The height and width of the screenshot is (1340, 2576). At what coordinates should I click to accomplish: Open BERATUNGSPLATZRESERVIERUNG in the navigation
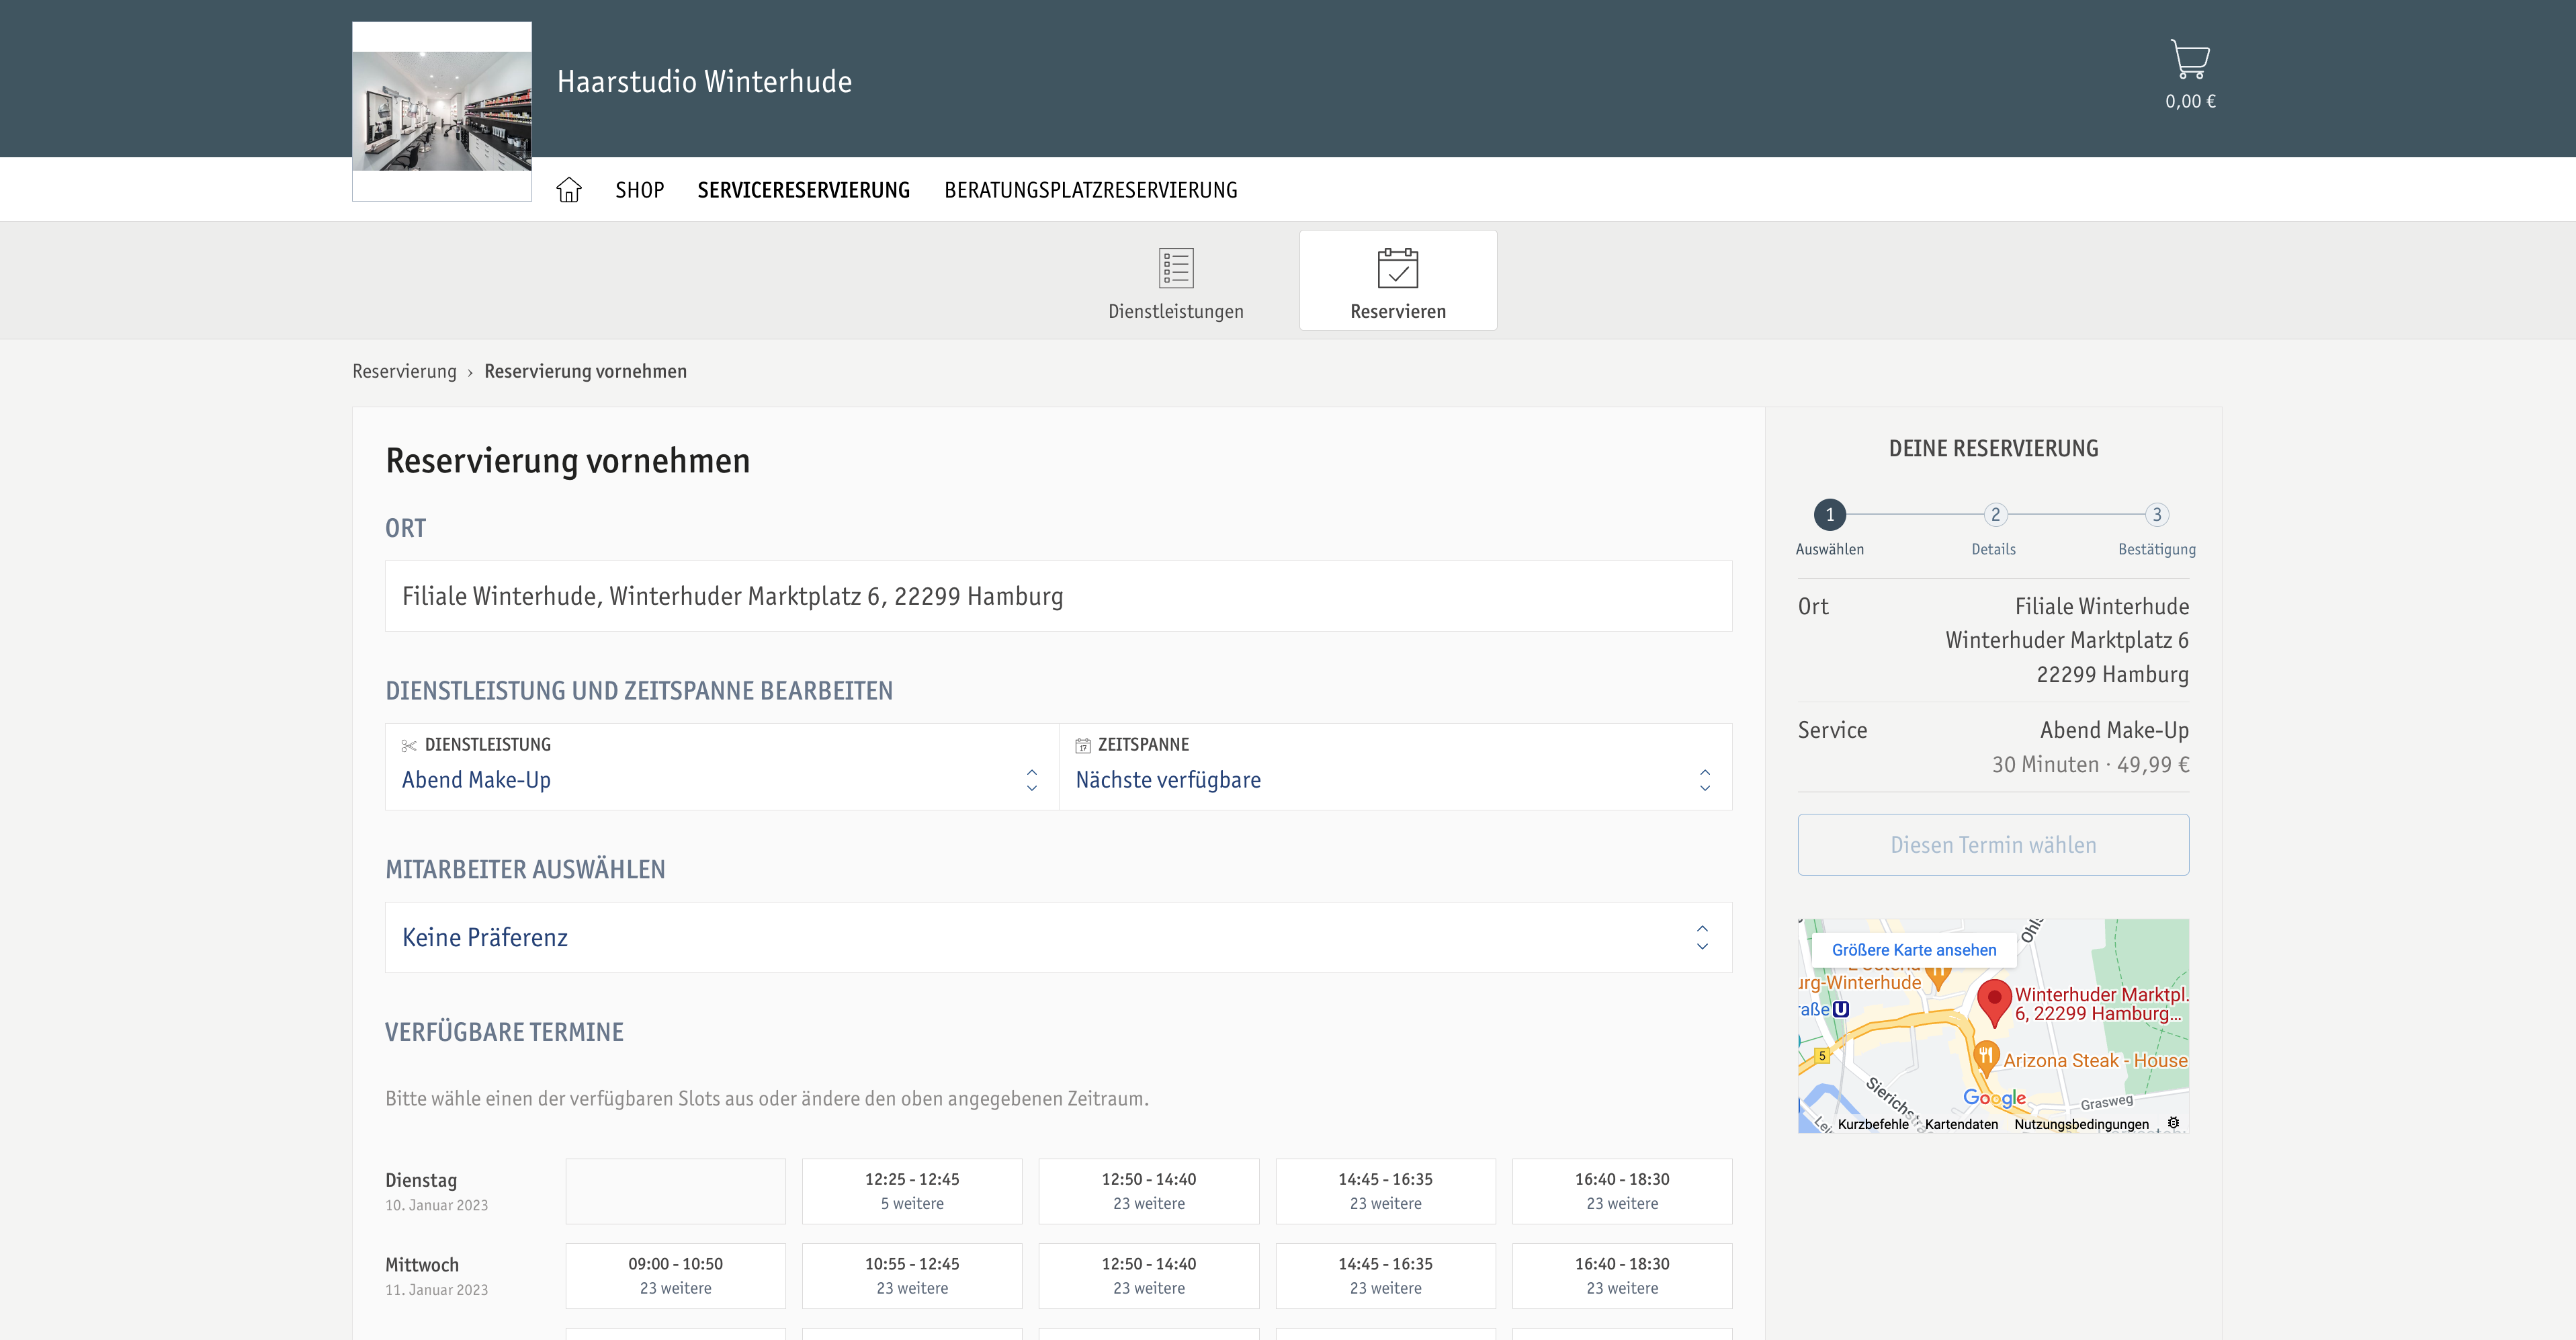(x=1090, y=190)
